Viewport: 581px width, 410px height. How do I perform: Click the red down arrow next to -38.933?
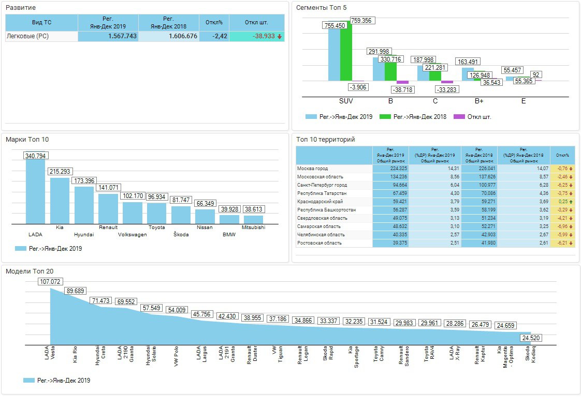(x=280, y=37)
